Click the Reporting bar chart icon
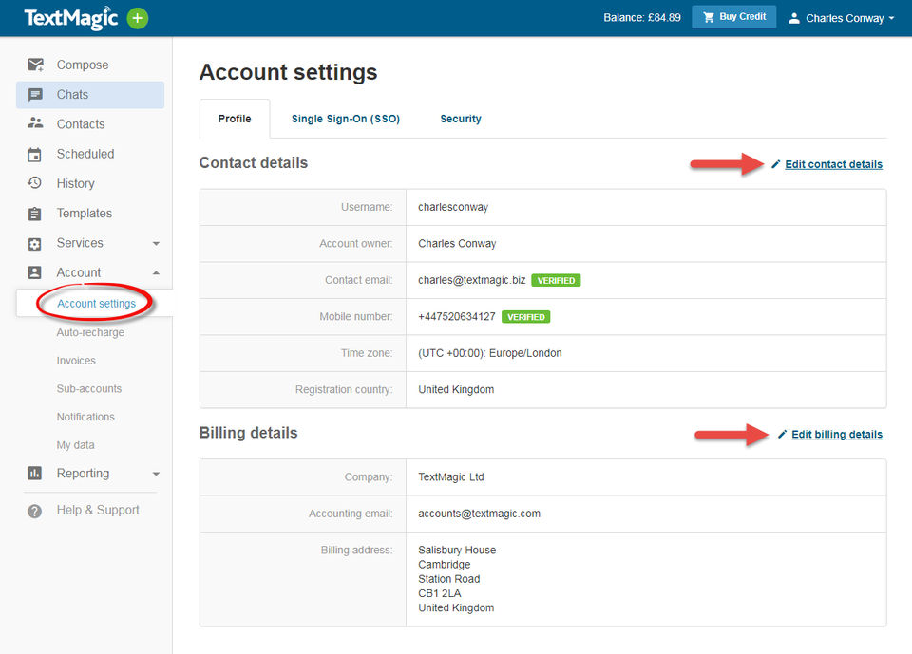The width and height of the screenshot is (912, 654). 35,473
